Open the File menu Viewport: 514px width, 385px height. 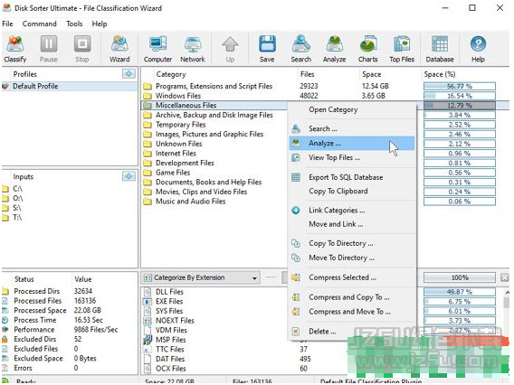click(x=7, y=23)
